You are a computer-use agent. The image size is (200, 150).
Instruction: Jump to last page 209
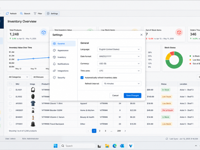tap(119, 131)
